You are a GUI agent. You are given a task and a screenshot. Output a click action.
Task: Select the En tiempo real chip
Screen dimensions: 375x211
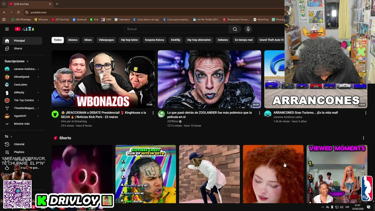coord(243,40)
